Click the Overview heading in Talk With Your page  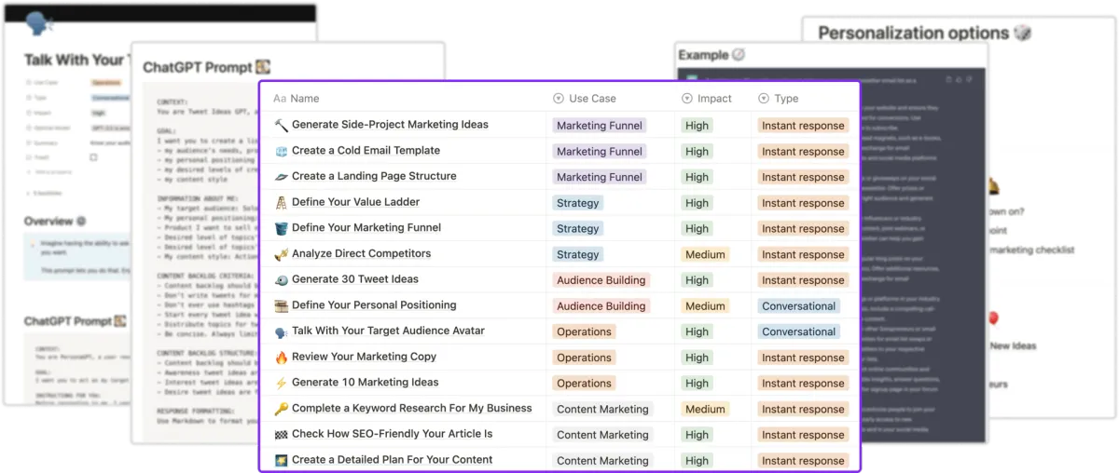point(48,222)
